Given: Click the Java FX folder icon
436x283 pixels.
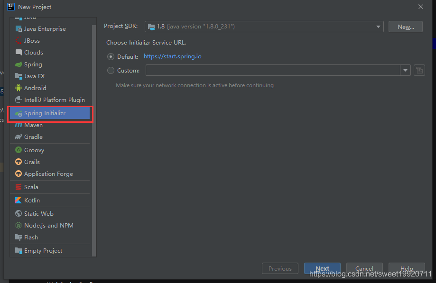Looking at the screenshot, I should coord(19,76).
